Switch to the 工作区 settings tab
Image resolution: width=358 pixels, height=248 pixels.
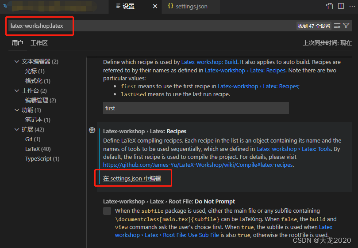[x=39, y=43]
